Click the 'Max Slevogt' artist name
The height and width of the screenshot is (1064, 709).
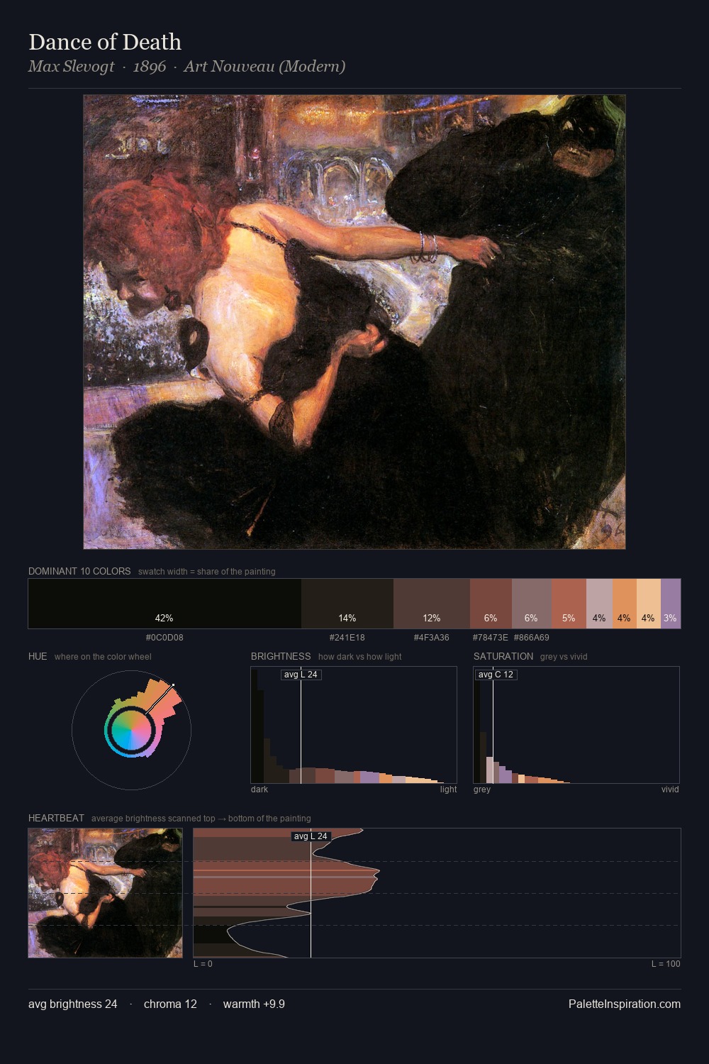[x=72, y=67]
